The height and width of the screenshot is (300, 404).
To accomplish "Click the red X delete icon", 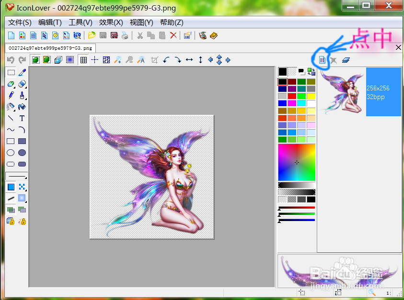I will pos(173,35).
